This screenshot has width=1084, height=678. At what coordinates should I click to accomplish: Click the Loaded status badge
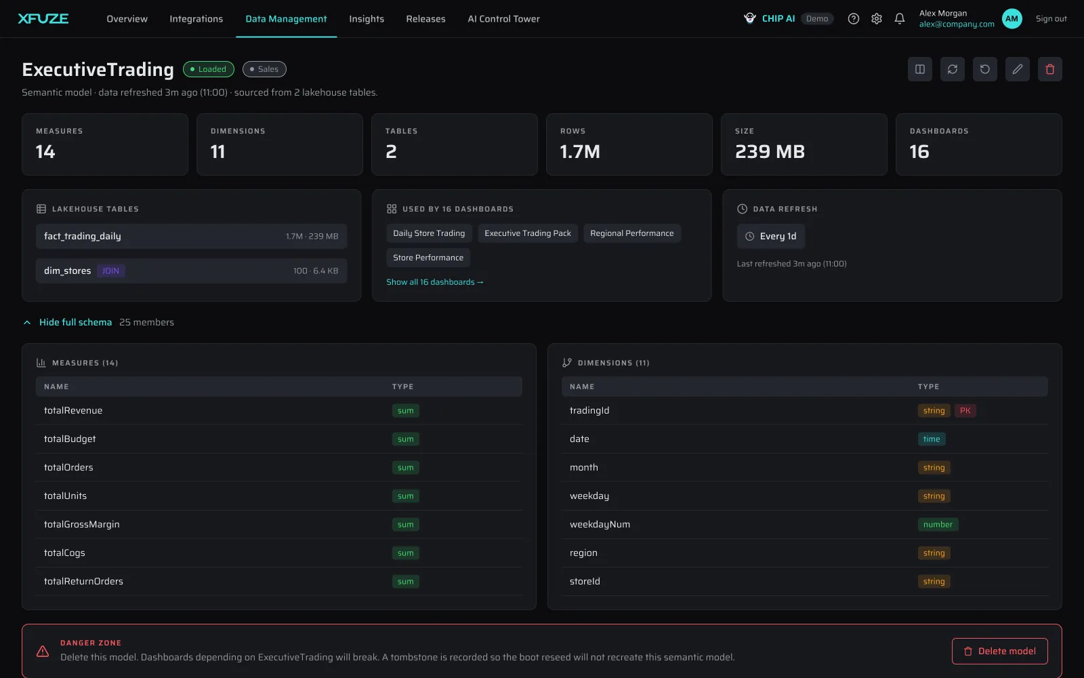click(209, 69)
